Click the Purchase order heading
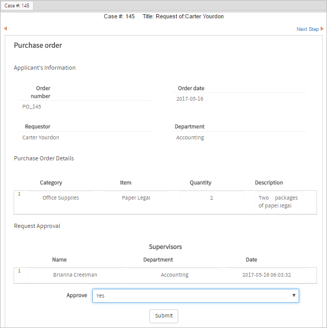Viewport: 327px width, 328px height. 38,46
